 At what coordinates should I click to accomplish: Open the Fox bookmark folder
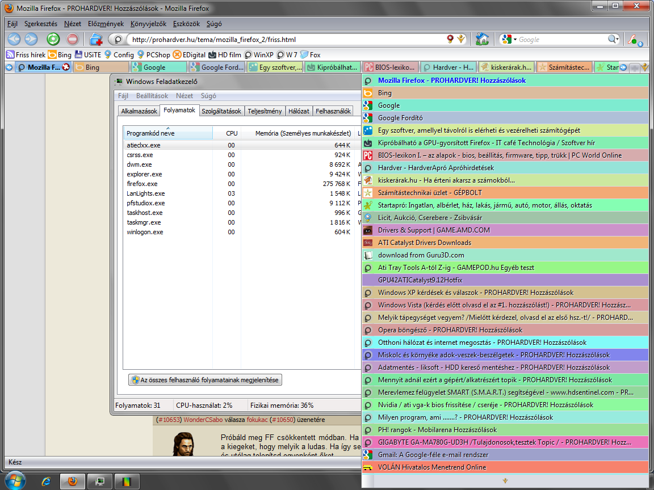pyautogui.click(x=311, y=54)
